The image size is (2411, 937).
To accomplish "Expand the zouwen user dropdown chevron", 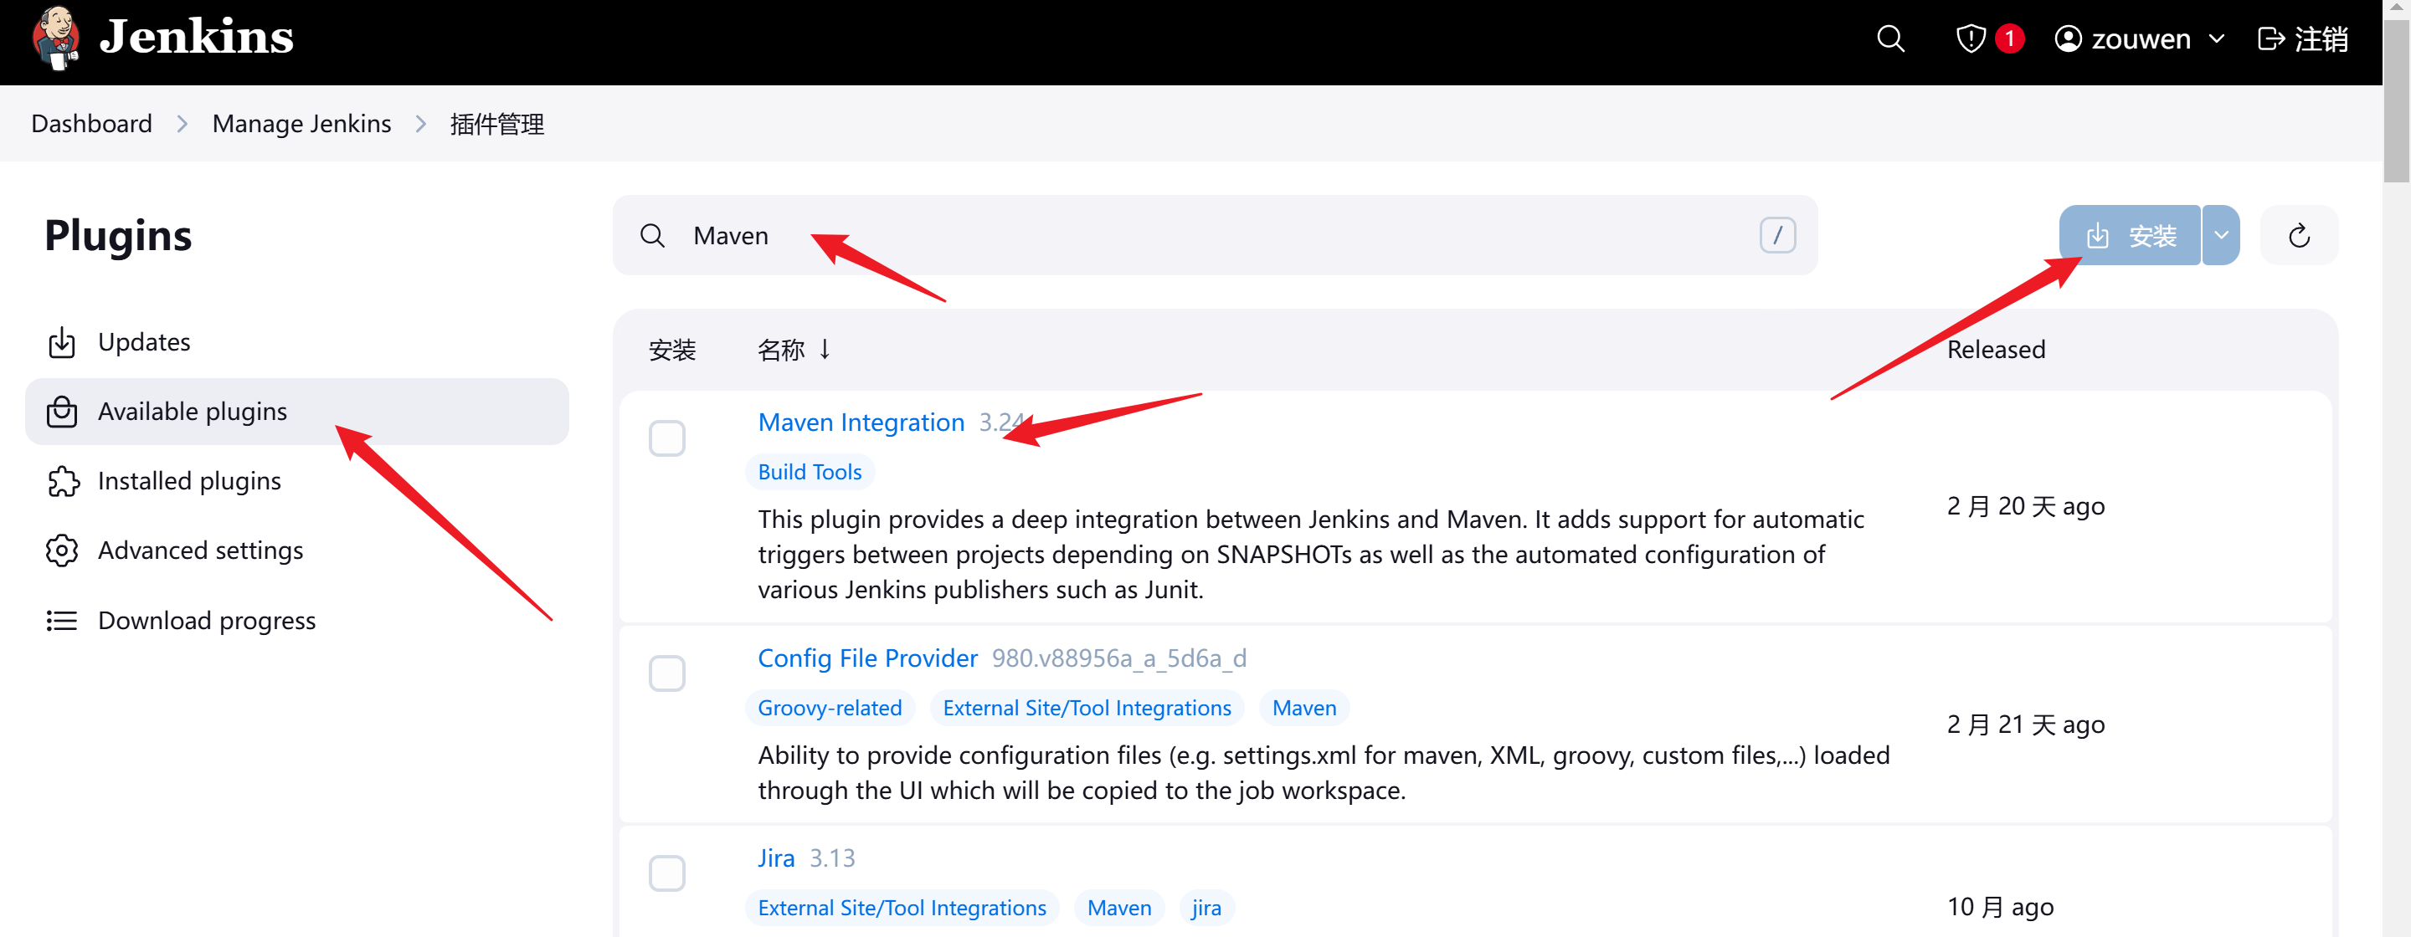I will (x=2216, y=39).
